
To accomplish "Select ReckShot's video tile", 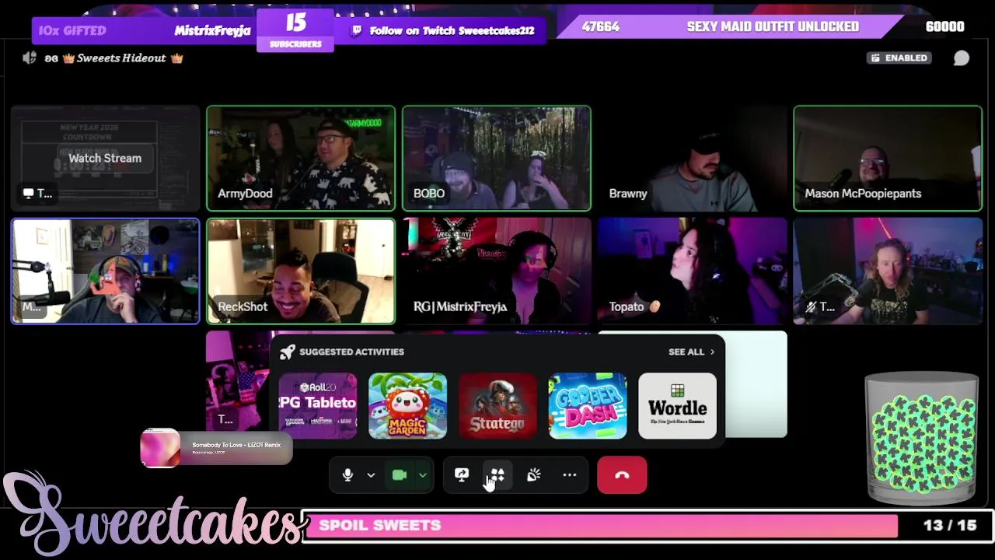I will coord(301,271).
